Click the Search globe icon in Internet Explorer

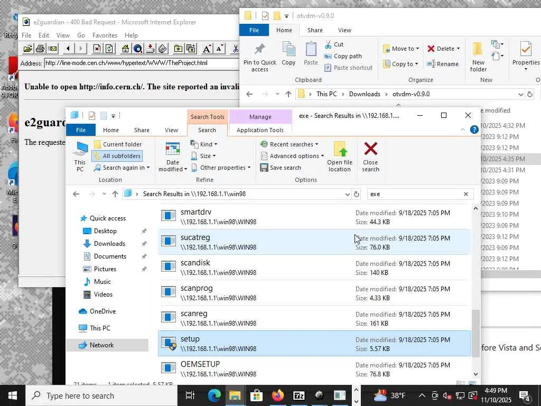[x=138, y=49]
